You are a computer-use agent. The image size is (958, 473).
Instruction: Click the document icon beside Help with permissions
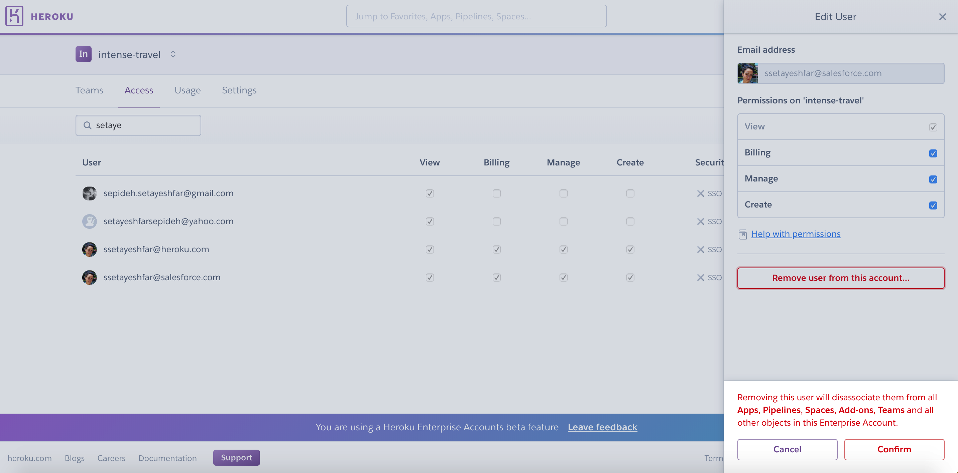[x=742, y=234]
